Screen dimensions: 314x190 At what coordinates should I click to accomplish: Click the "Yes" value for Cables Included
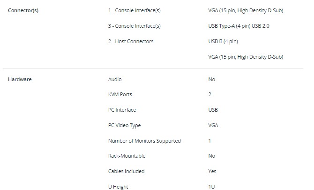pos(212,171)
